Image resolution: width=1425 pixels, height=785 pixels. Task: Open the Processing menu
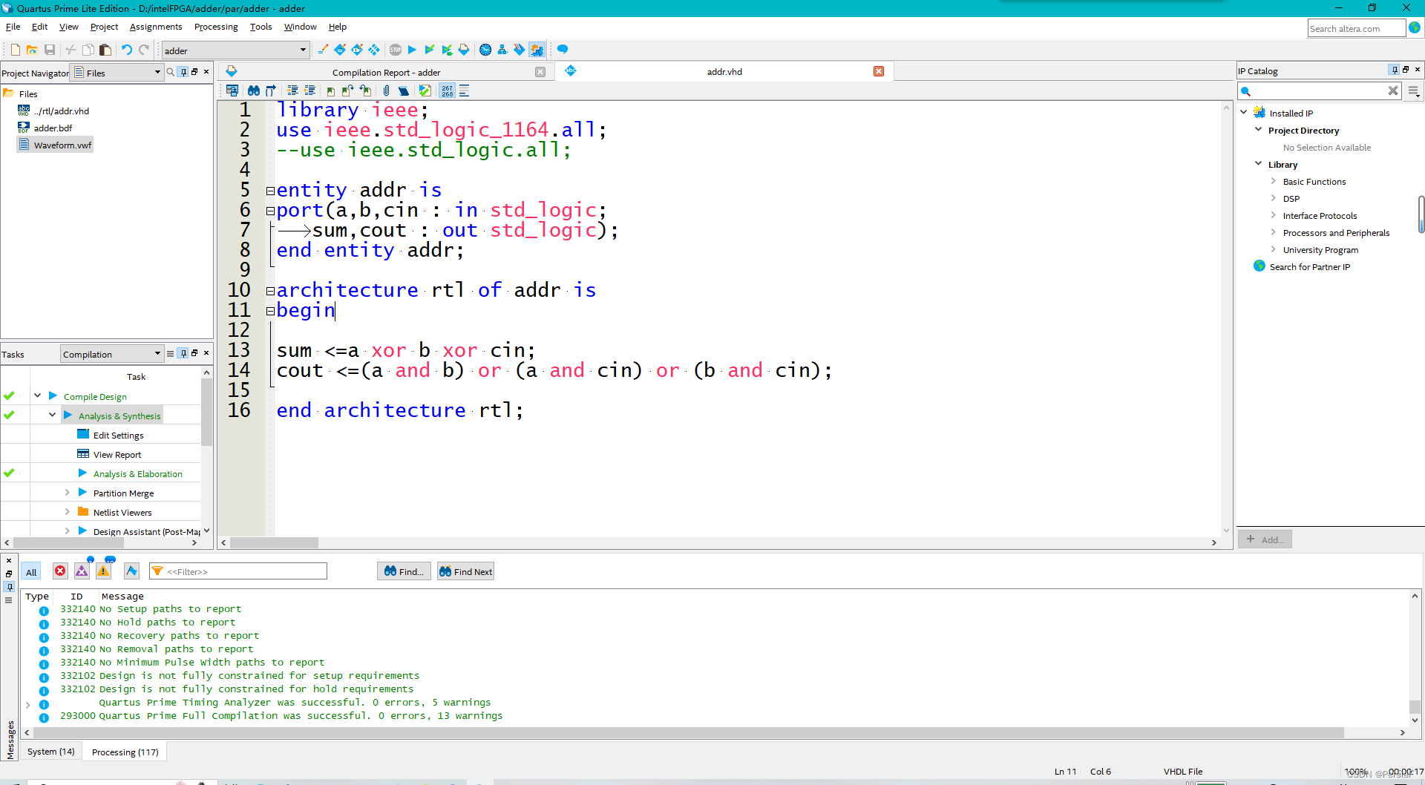pyautogui.click(x=216, y=27)
